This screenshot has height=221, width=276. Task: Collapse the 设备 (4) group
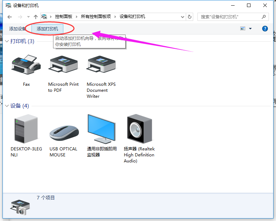pos(7,106)
